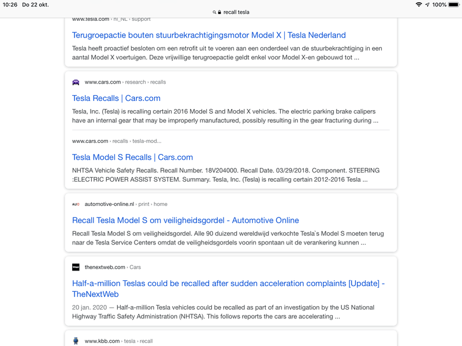Open Half-a-million Teslas could be recalled article
The image size is (462, 346).
(x=228, y=289)
